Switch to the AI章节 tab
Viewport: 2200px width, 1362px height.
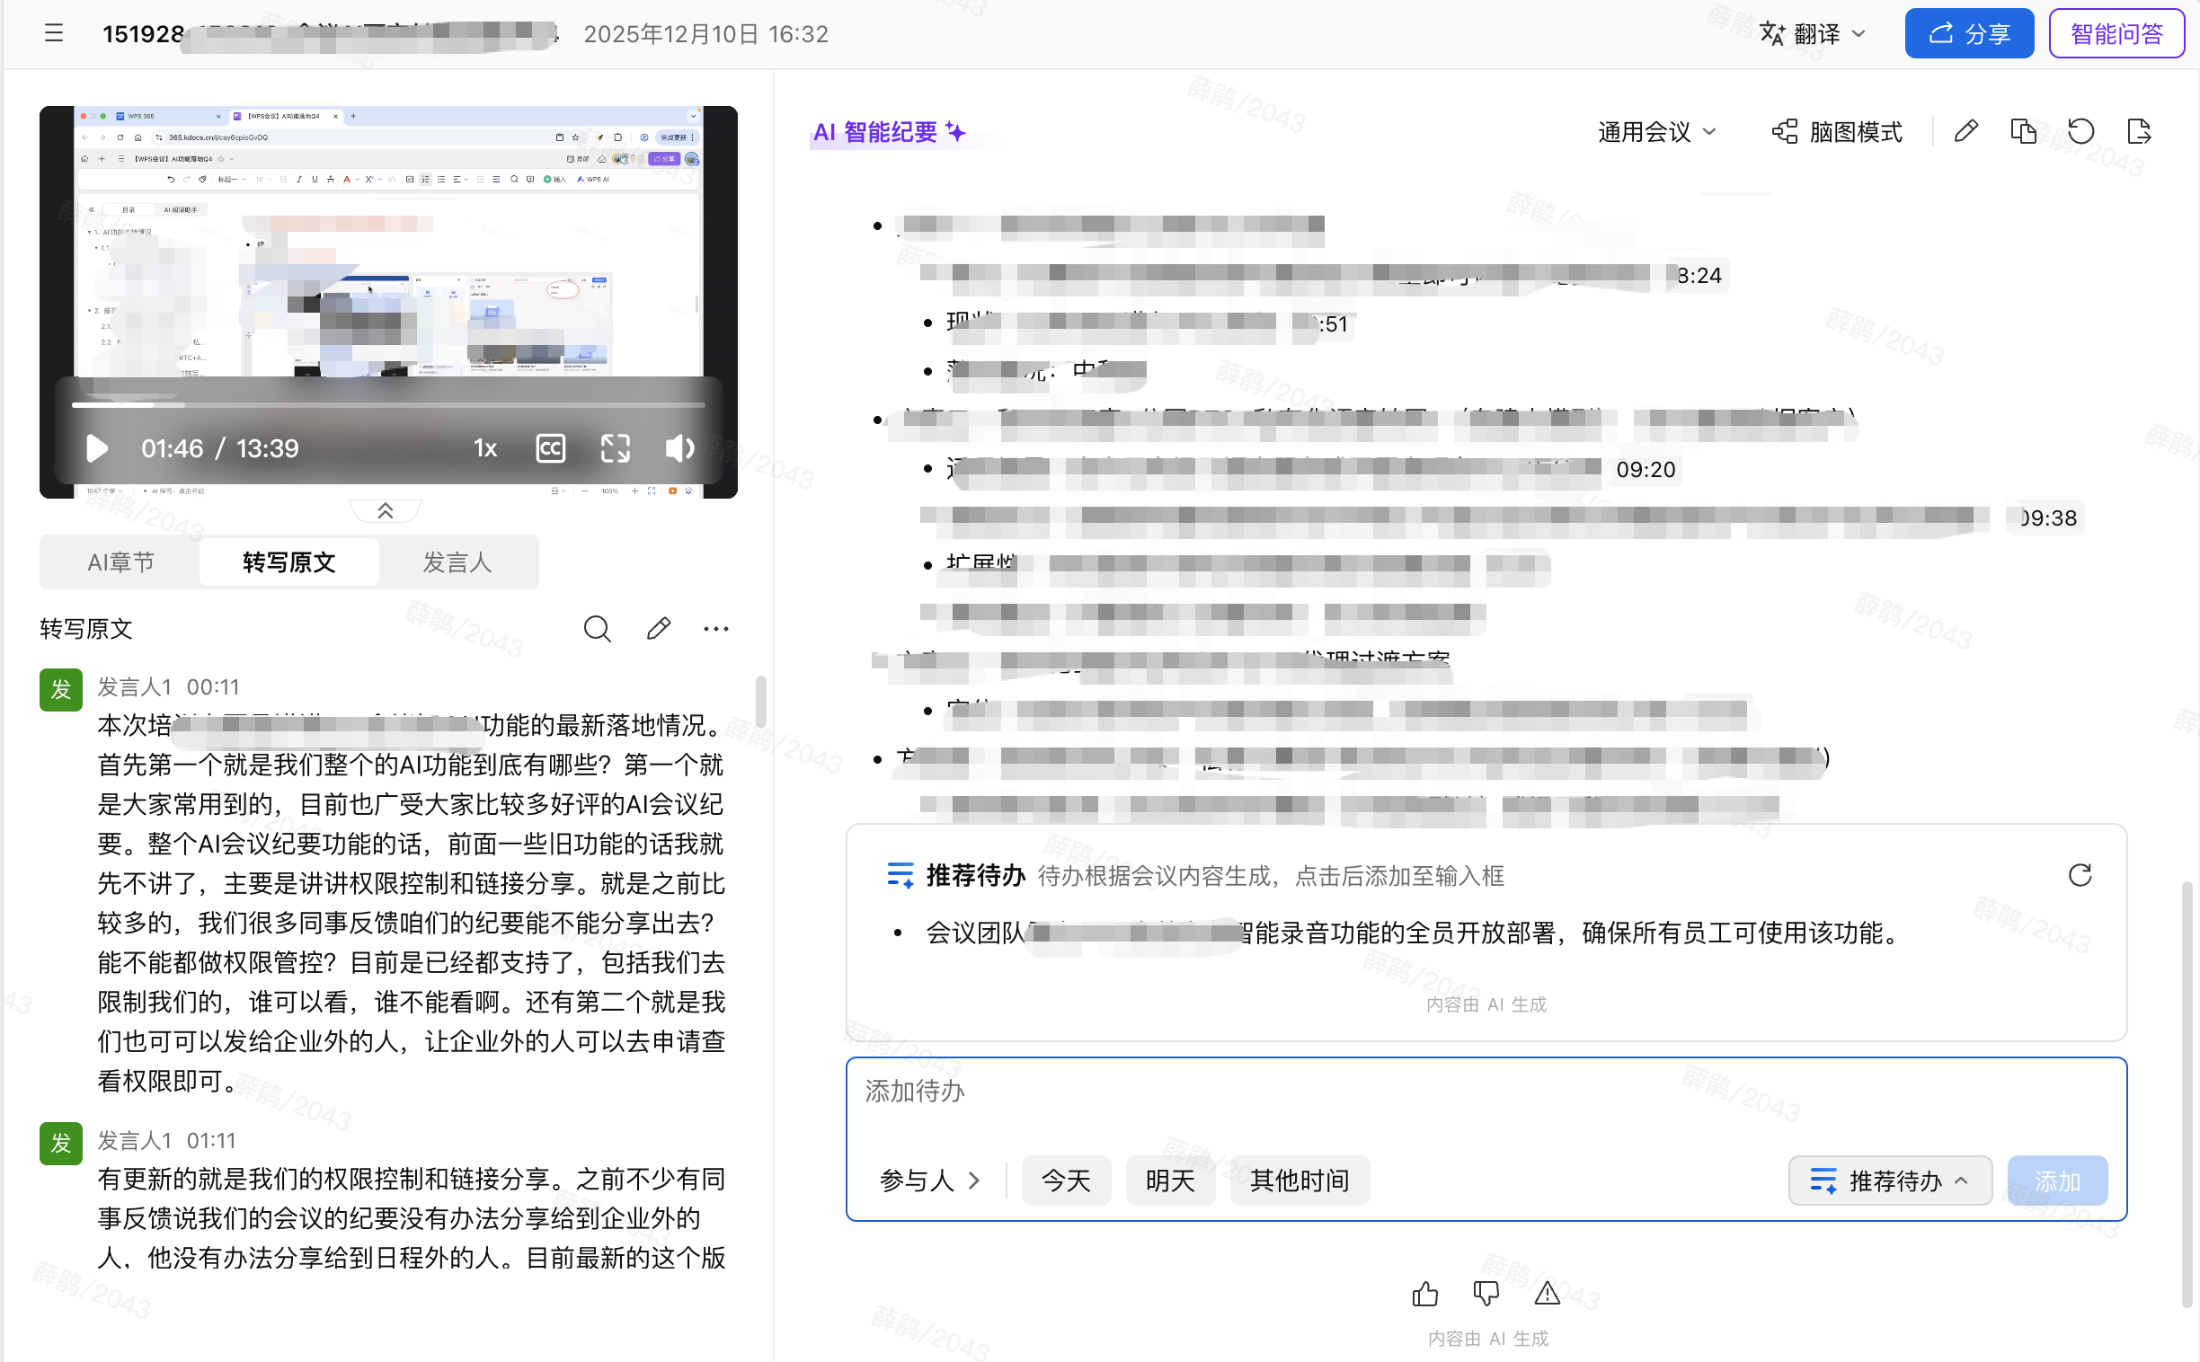coord(120,562)
